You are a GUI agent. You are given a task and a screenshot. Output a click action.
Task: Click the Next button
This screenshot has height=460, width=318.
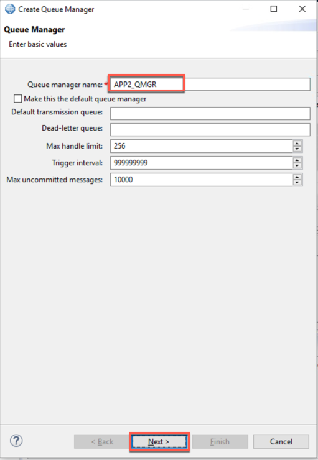pos(159,441)
